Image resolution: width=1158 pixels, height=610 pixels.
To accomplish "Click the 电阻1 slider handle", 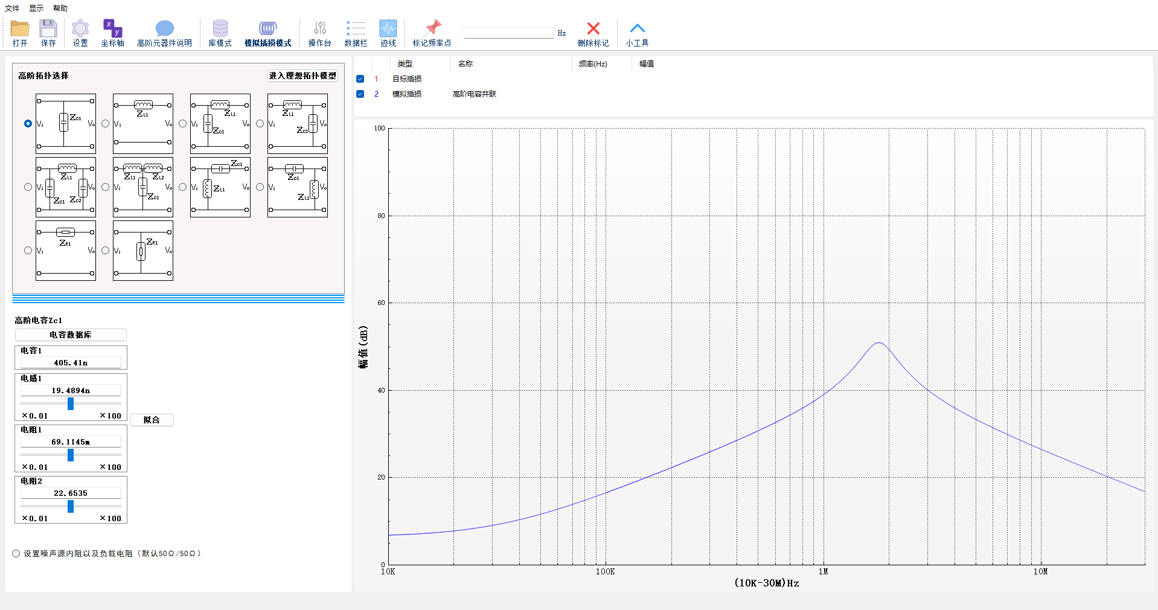I will (x=71, y=455).
